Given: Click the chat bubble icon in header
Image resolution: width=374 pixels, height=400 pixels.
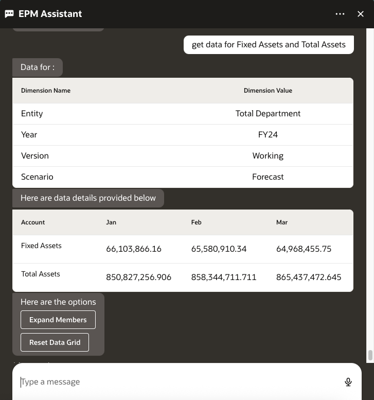Looking at the screenshot, I should point(9,14).
